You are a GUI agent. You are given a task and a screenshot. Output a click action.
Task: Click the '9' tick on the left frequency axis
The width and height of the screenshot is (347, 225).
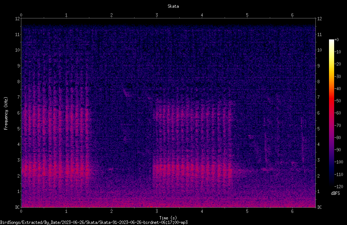[x=19, y=66]
